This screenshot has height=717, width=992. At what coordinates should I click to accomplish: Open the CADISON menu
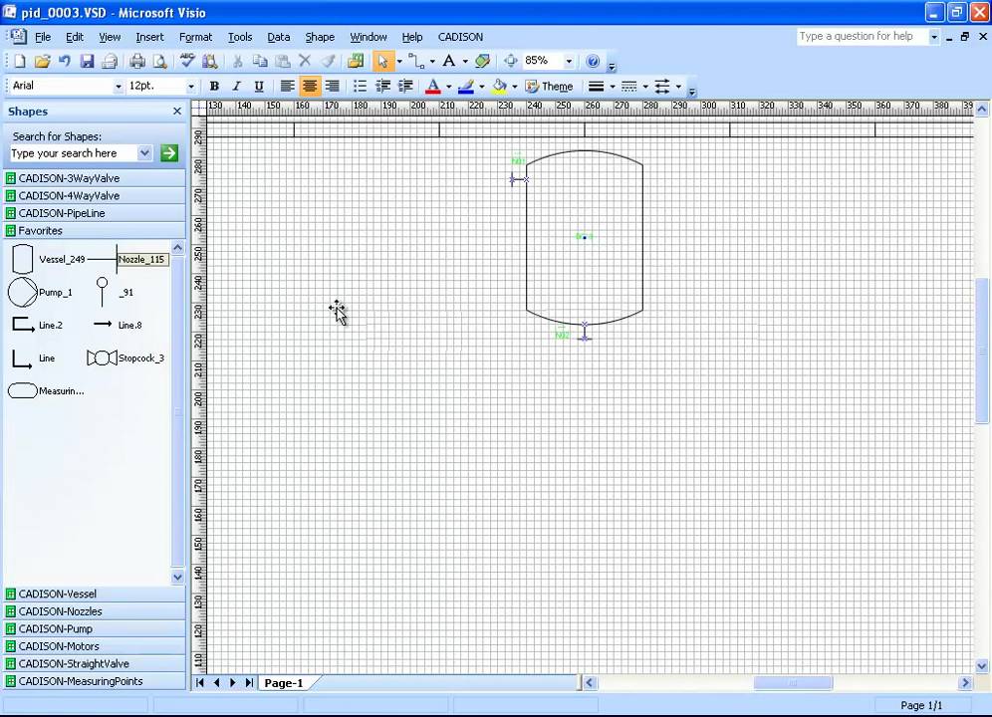coord(460,37)
